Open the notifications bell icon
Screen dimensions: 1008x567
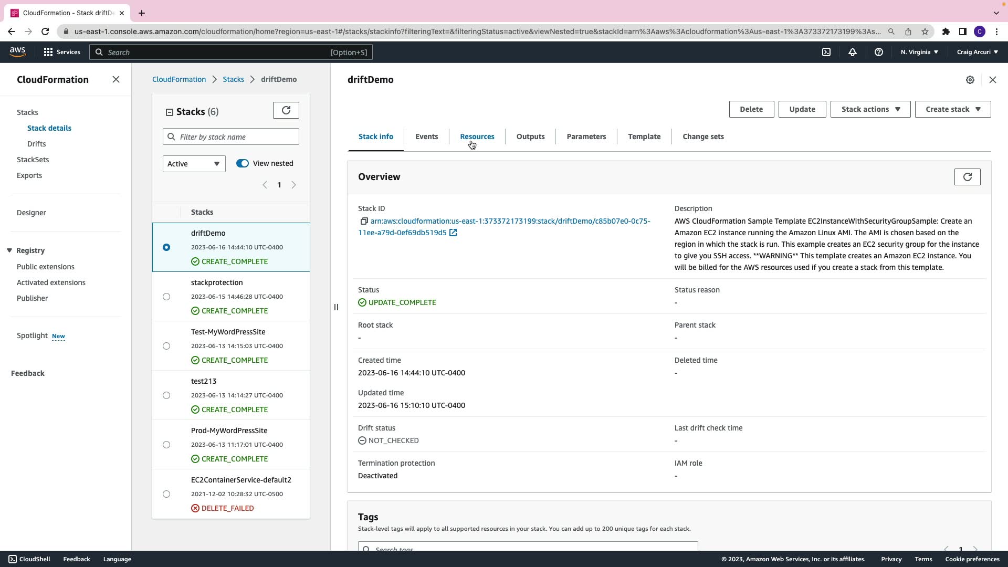[x=853, y=52]
